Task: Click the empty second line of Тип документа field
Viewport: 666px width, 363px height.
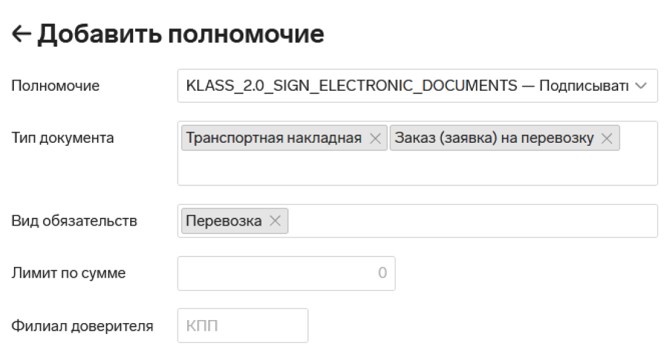Action: pyautogui.click(x=417, y=168)
